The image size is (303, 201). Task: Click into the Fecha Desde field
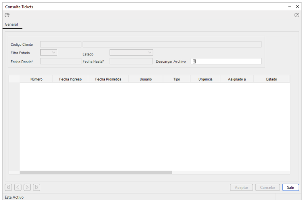pos(61,61)
